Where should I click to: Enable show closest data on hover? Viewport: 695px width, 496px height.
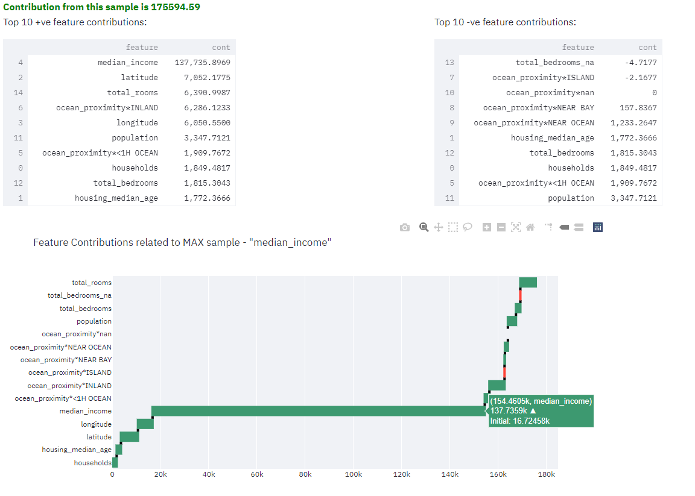tap(564, 227)
